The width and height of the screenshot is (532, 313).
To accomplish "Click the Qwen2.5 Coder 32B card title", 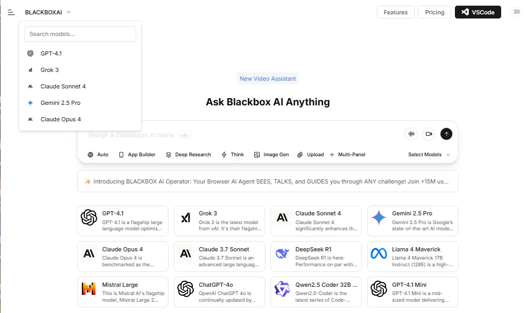I will pyautogui.click(x=326, y=285).
